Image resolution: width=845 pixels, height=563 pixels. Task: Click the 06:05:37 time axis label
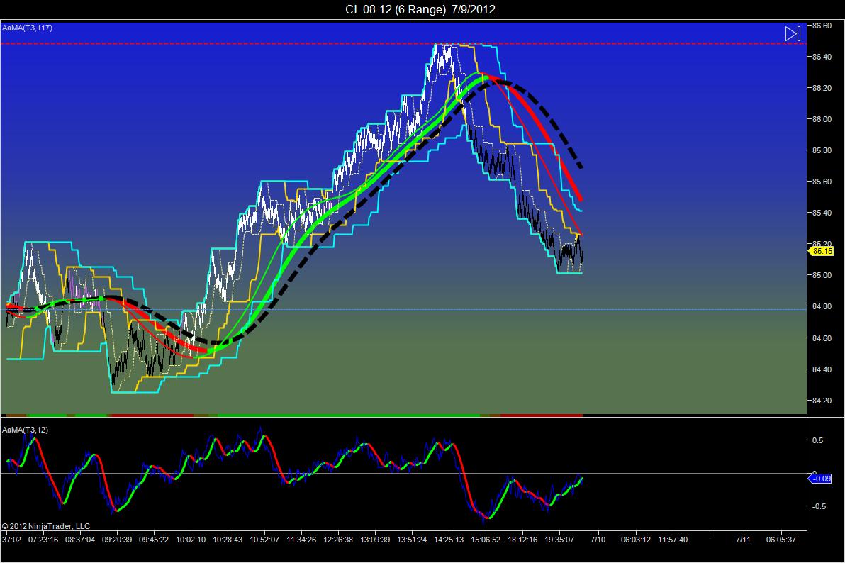point(781,540)
